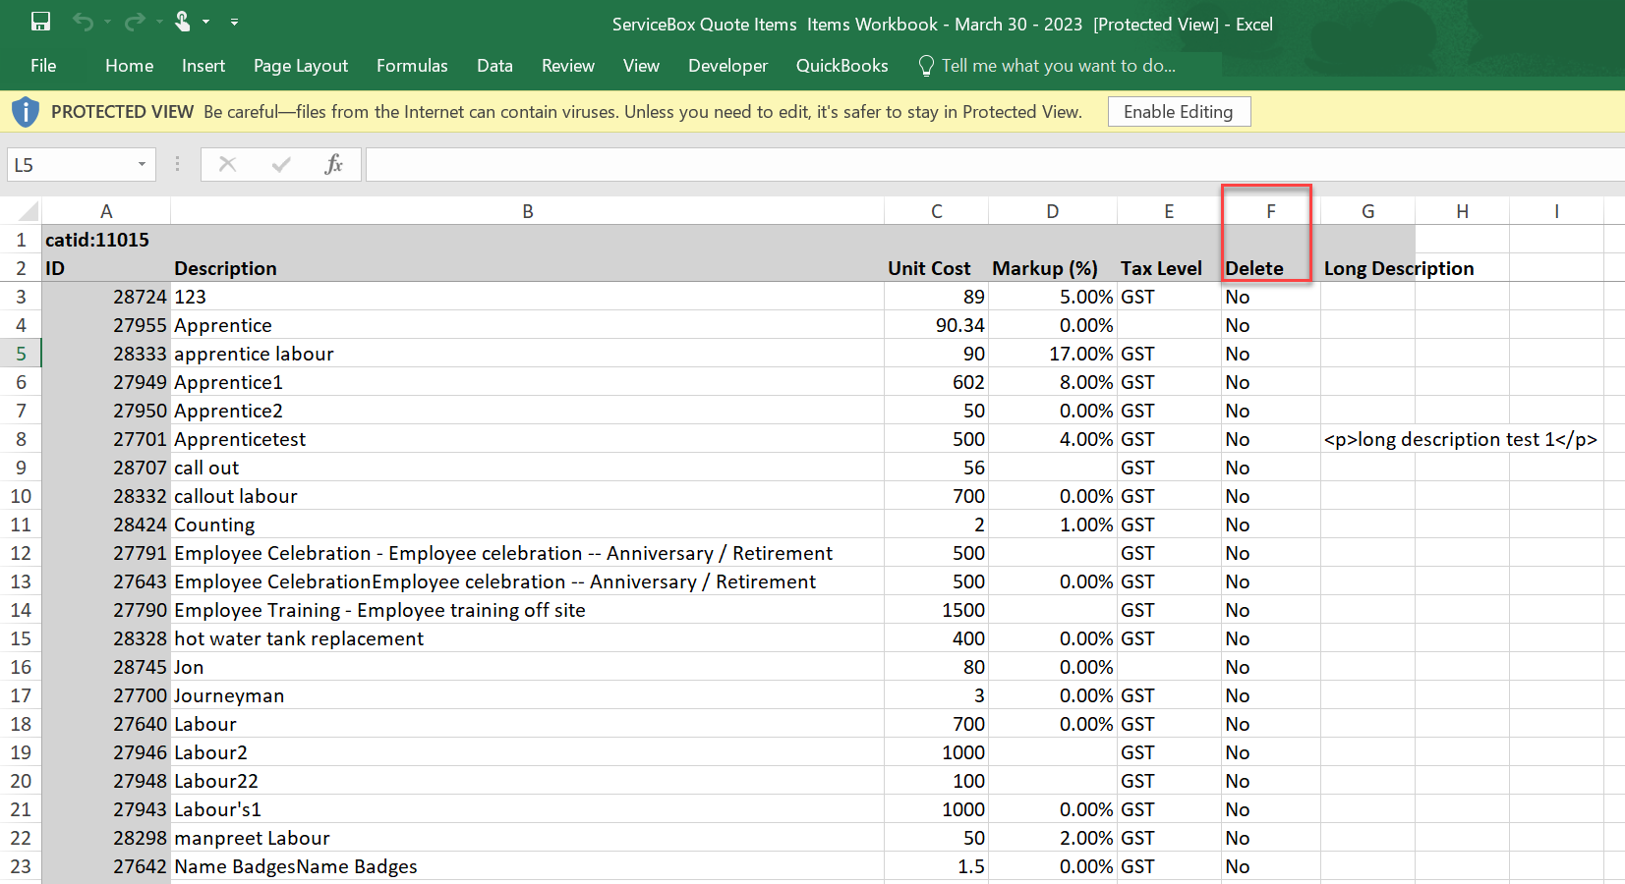The width and height of the screenshot is (1625, 884).
Task: Click the Select All corner triangle
Action: point(29,211)
